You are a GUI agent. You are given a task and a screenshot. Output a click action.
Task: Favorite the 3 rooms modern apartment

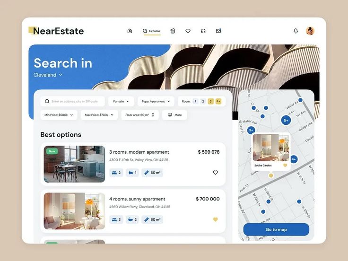click(216, 173)
